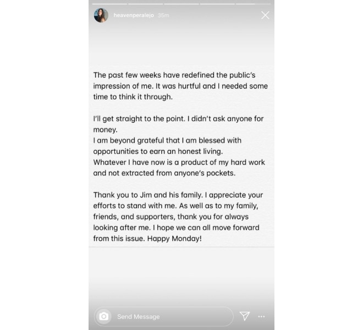Focus the Send Message field
The image size is (363, 330).
pos(164,317)
